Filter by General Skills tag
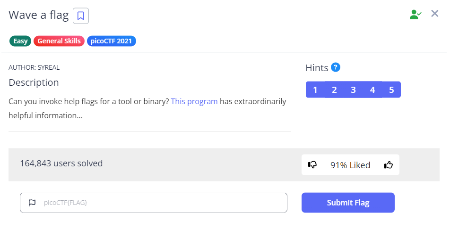450x229 pixels. click(x=59, y=41)
